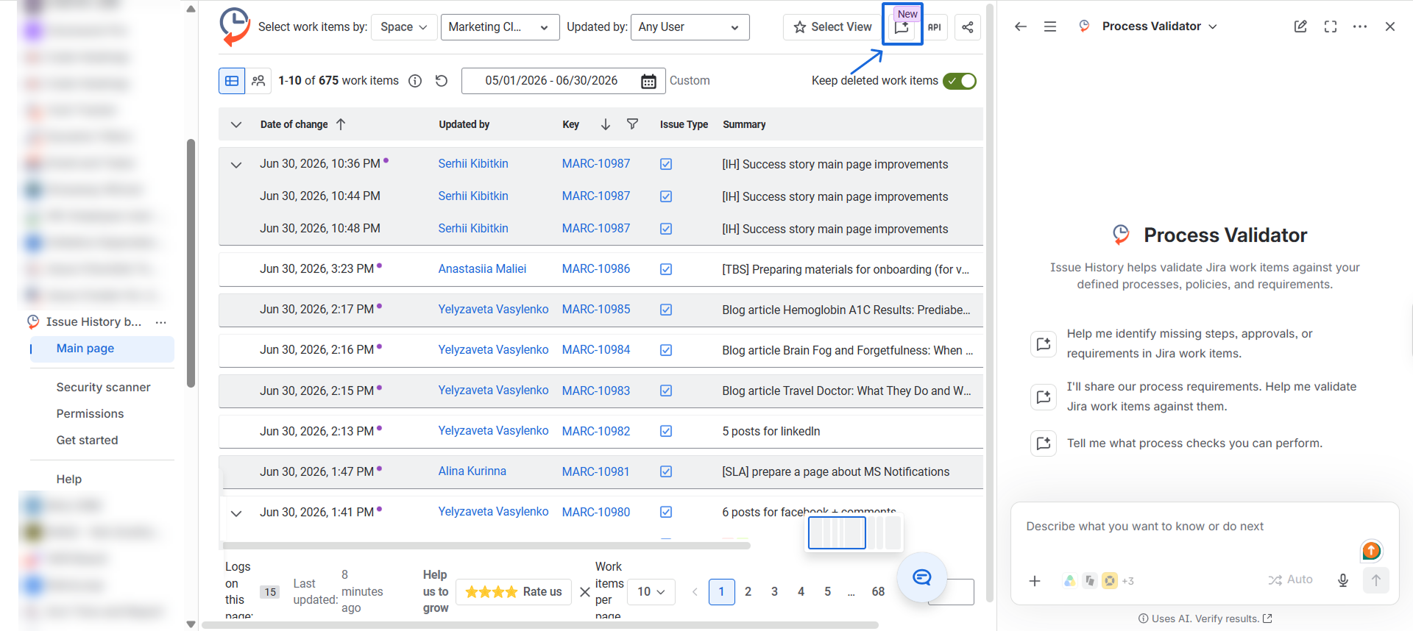The width and height of the screenshot is (1413, 631).
Task: Toggle Keep deleted work items switch
Action: point(960,81)
